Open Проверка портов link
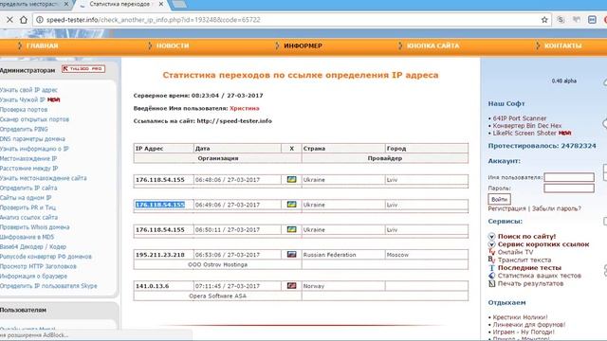Image resolution: width=607 pixels, height=341 pixels. coord(24,110)
